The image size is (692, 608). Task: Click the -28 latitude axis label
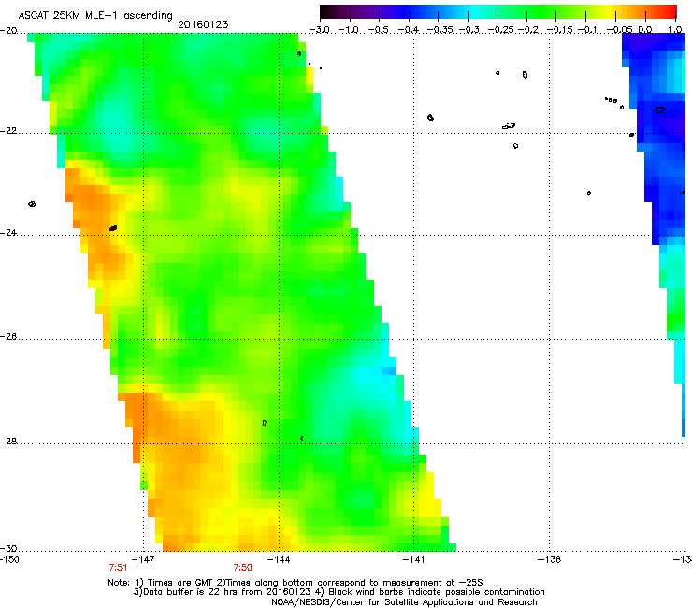point(8,442)
